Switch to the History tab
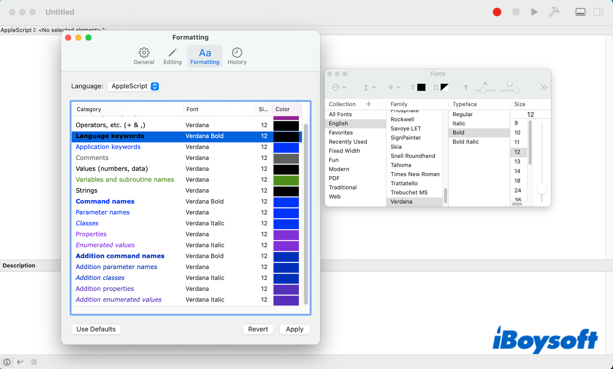 (236, 56)
